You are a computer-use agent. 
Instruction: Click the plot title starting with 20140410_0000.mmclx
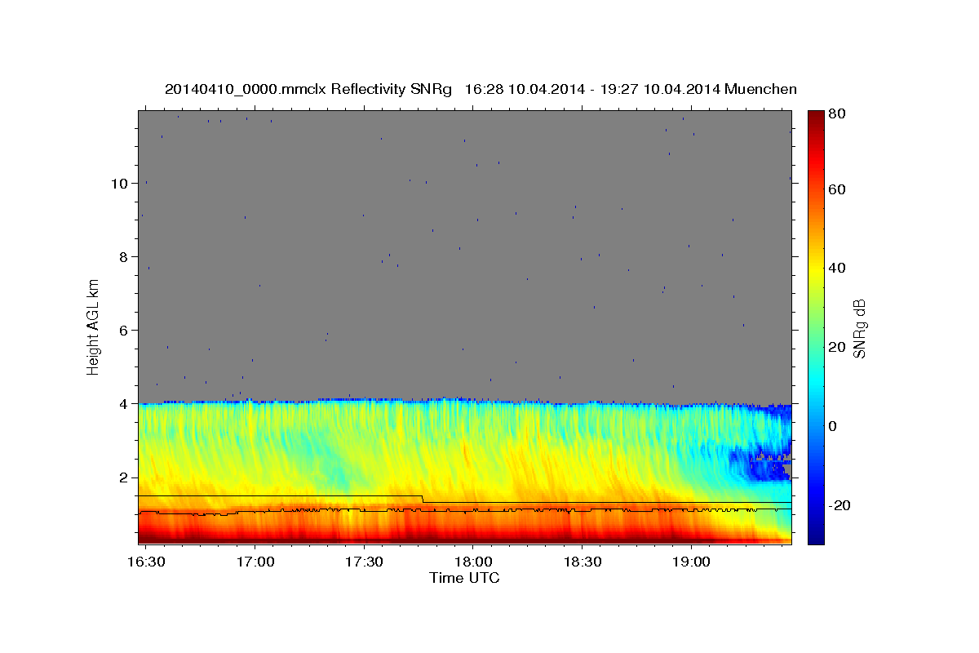[x=481, y=89]
